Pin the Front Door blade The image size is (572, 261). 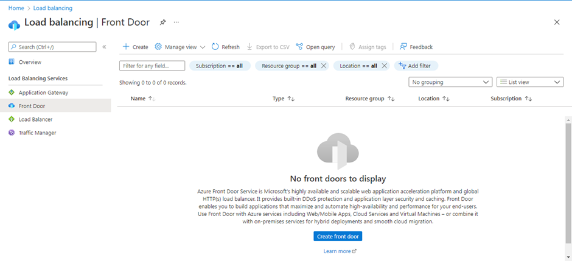coord(162,23)
